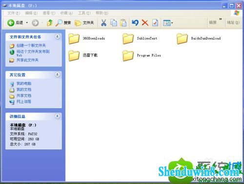The width and height of the screenshot is (244, 184).
Task: Click the FAT32 file system value
Action: click(x=33, y=134)
